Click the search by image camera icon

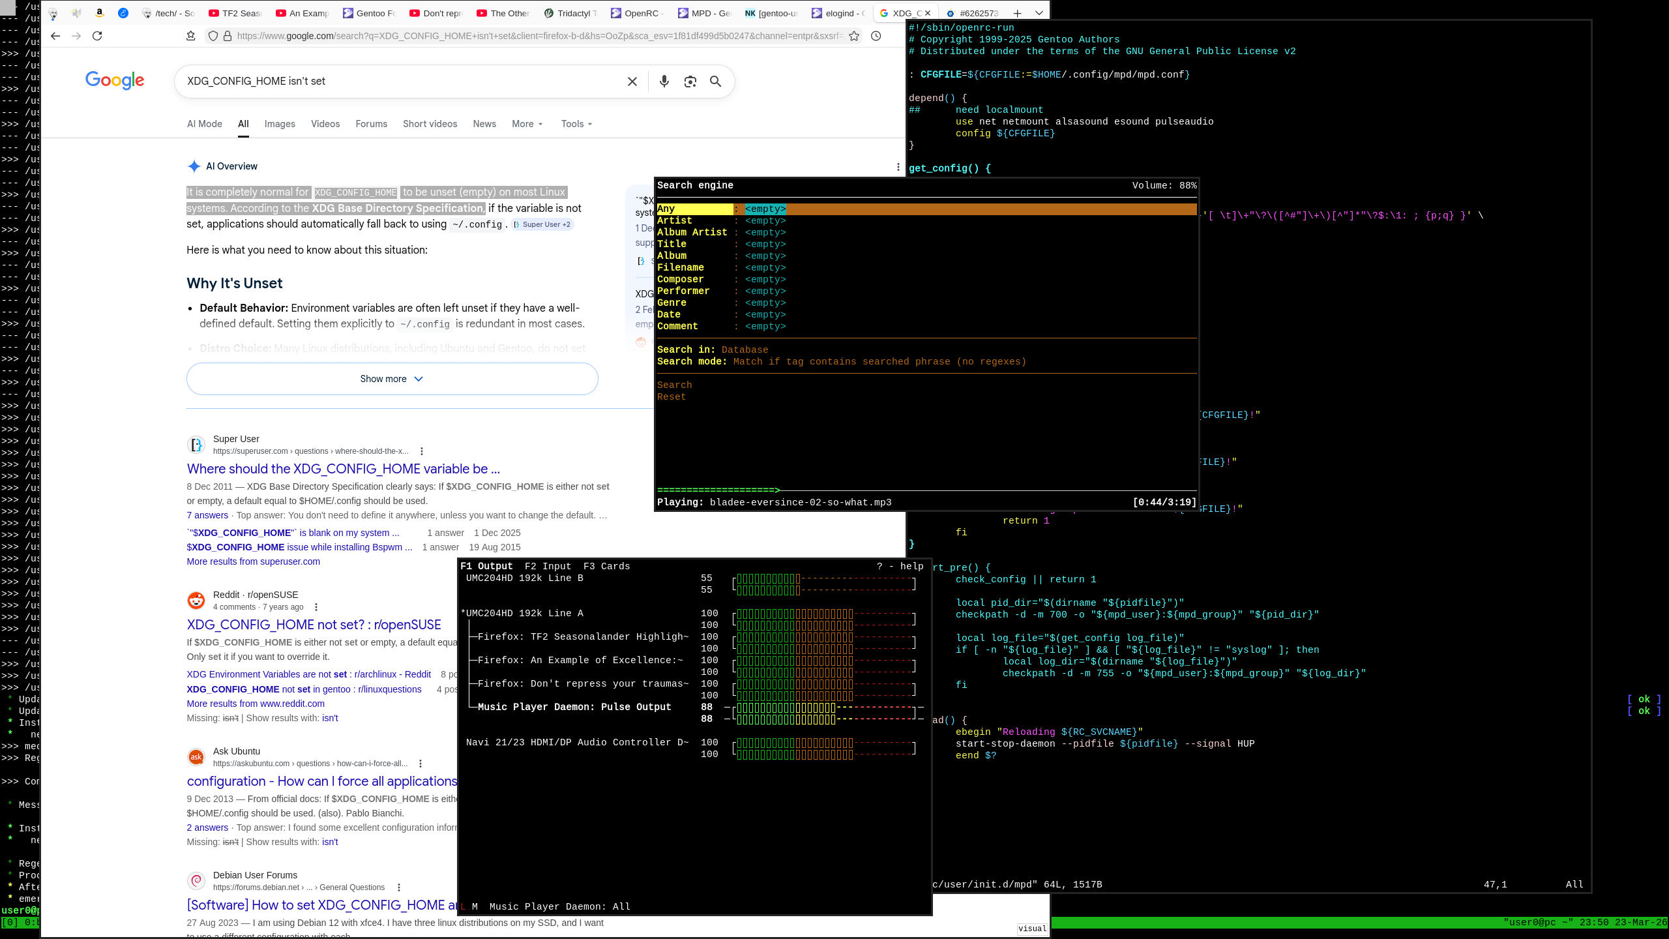click(690, 82)
